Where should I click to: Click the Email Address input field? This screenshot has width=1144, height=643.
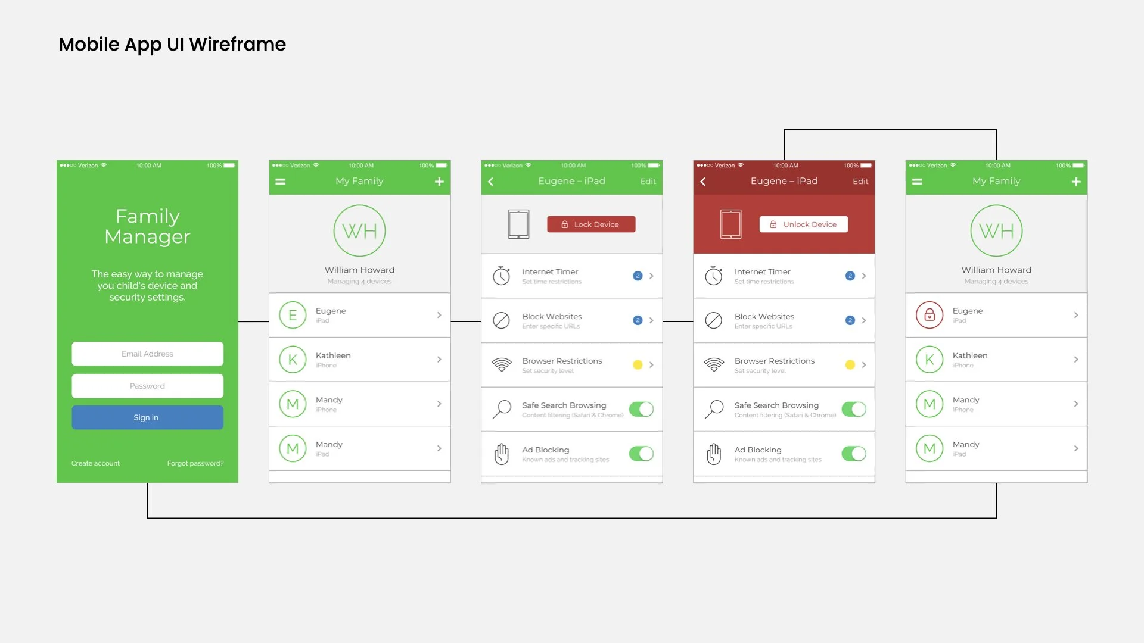pos(147,354)
